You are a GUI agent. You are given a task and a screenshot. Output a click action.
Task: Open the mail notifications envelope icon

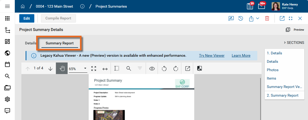click(x=261, y=6)
